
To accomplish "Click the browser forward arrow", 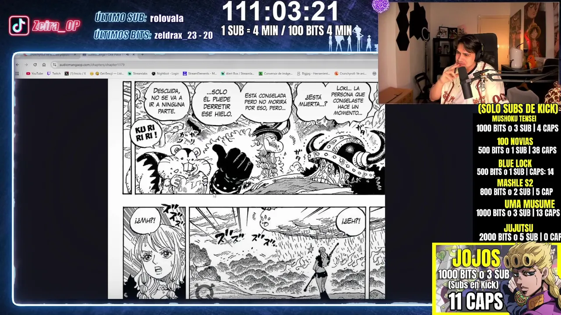I will [26, 65].
